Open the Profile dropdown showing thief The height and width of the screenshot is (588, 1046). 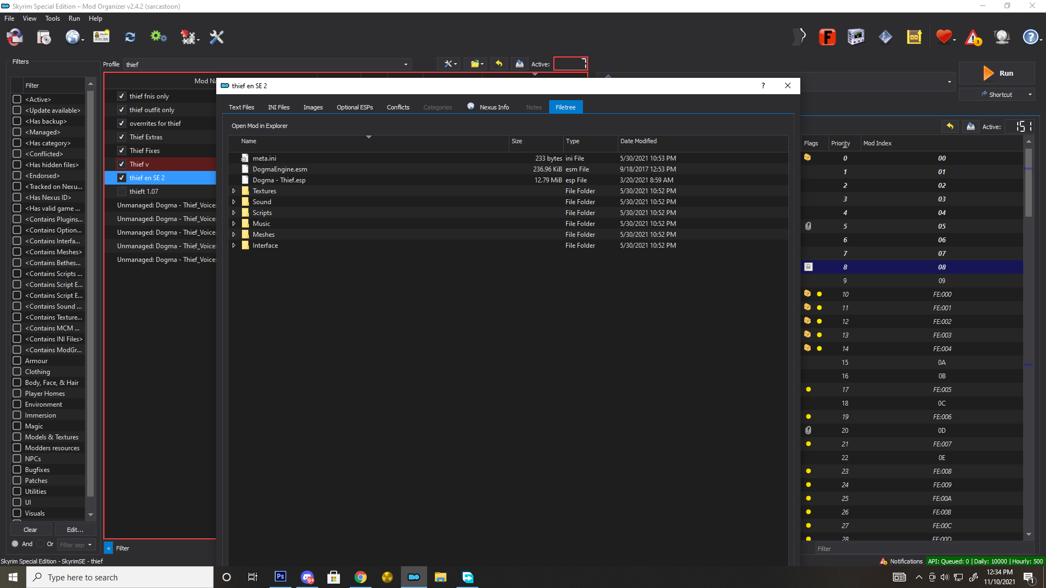[267, 64]
